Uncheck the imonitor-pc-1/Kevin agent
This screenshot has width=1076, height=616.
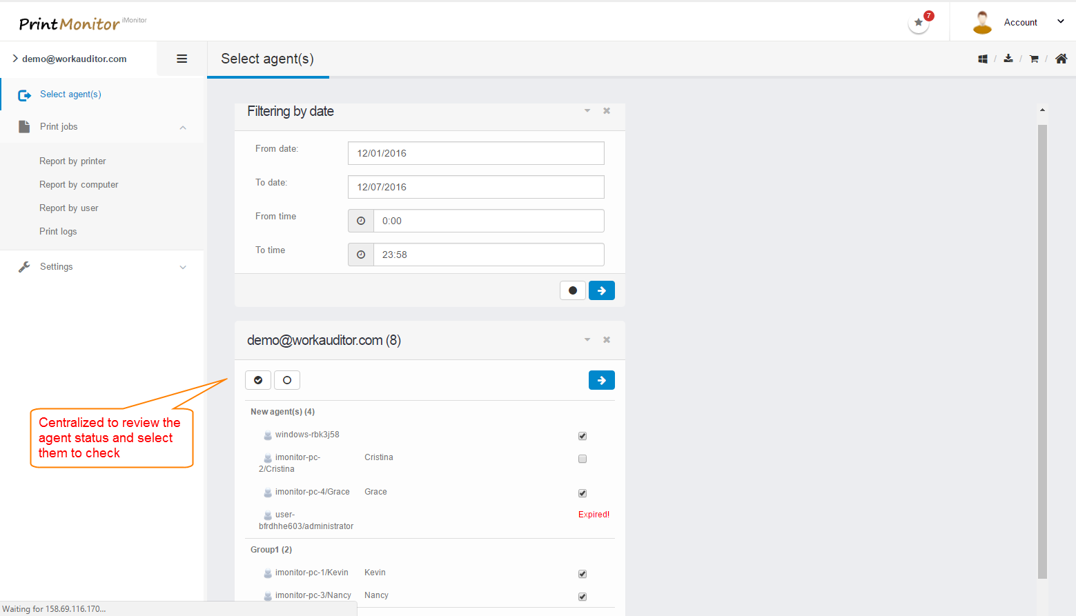click(x=583, y=574)
